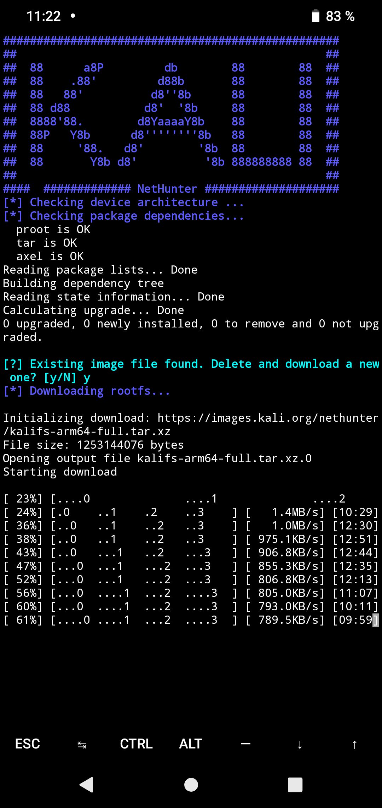The width and height of the screenshot is (382, 808).
Task: Tap the Tab key icon
Action: coord(82,744)
